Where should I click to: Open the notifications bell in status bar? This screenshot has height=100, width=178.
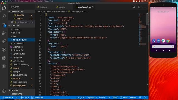coord(145,97)
